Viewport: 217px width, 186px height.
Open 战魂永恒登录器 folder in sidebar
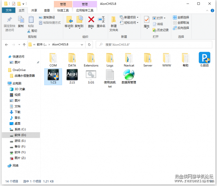22,76
